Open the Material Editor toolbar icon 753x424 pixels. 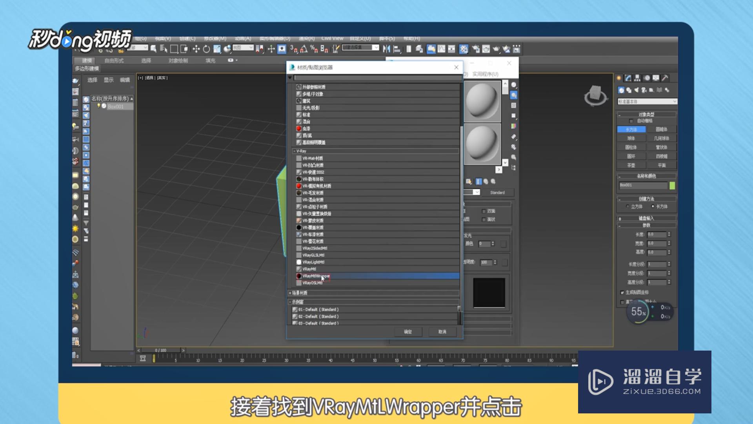click(464, 49)
